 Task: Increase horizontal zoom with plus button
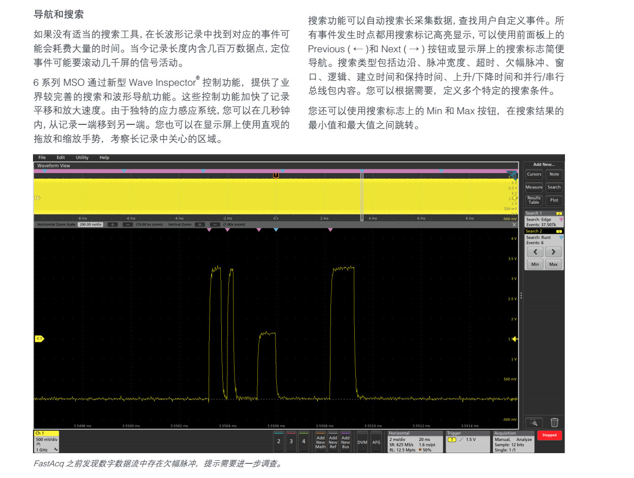click(x=112, y=224)
